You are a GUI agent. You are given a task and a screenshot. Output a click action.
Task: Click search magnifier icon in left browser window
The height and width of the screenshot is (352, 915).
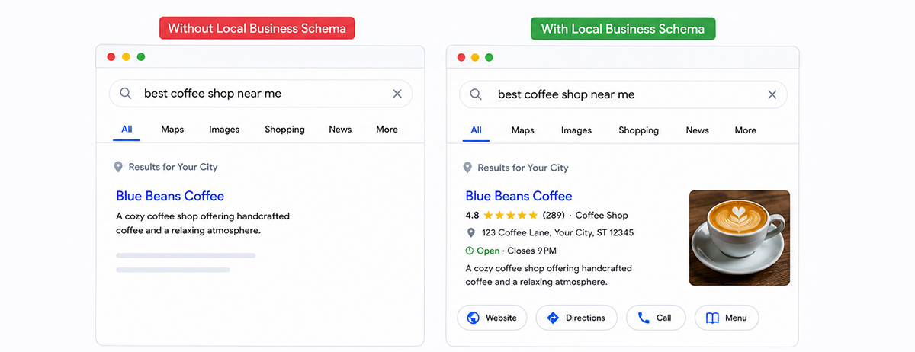126,94
